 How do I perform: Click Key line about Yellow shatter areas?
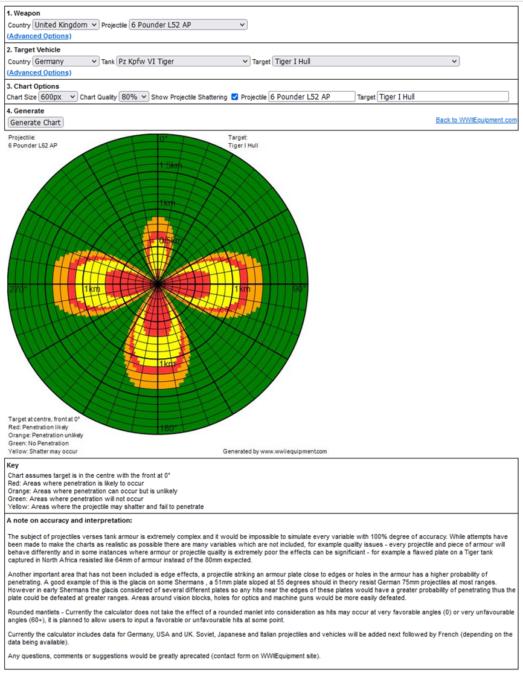[x=106, y=507]
